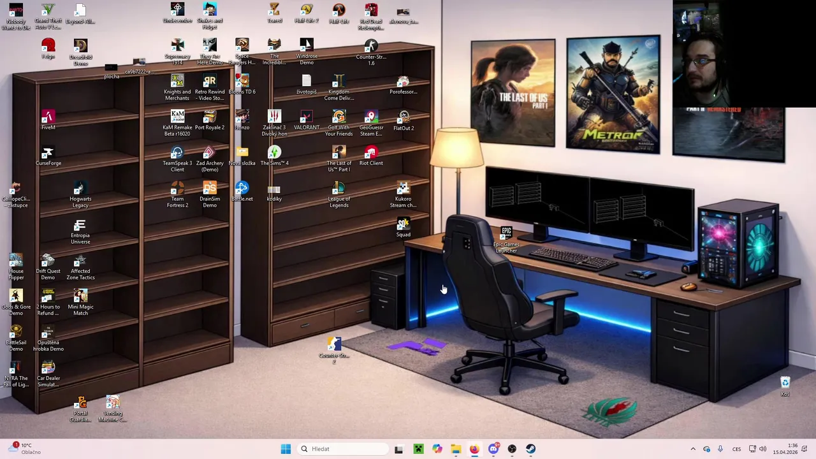The width and height of the screenshot is (816, 459).
Task: Open the Recycle Bin (Koš) icon
Action: [785, 386]
